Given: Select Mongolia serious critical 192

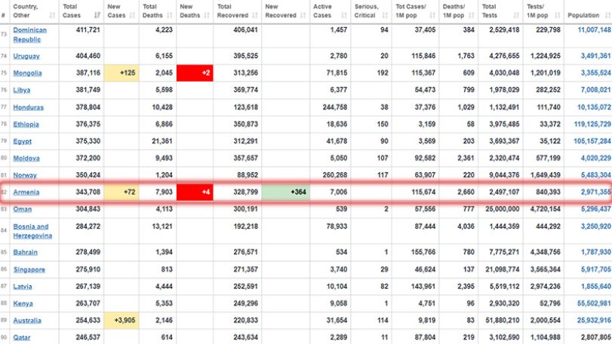Looking at the screenshot, I should pos(383,73).
